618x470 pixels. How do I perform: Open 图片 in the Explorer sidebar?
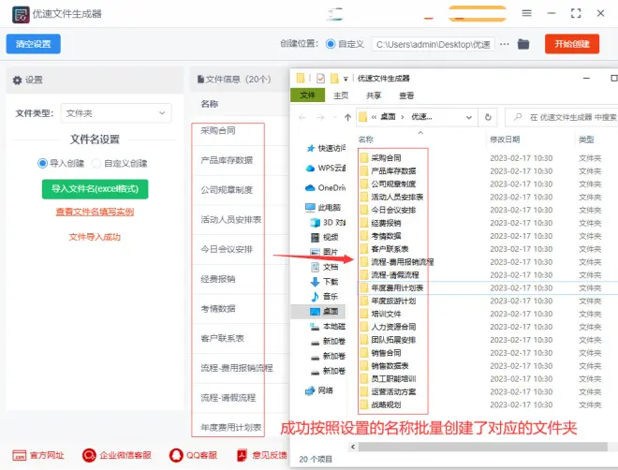click(324, 252)
